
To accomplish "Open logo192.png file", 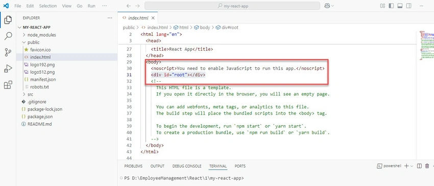I will pyautogui.click(x=42, y=64).
